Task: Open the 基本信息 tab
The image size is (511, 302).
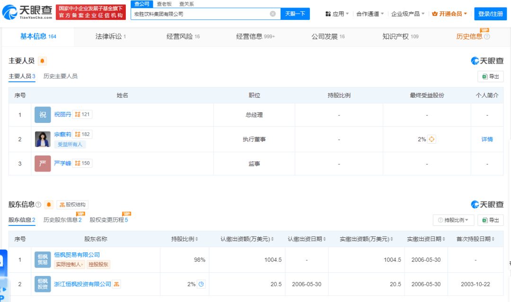Action: coord(38,36)
